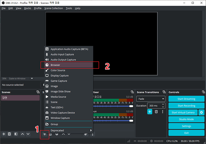The width and height of the screenshot is (206, 144).
Task: Remove the transition with the trash icon
Action: click(x=156, y=112)
